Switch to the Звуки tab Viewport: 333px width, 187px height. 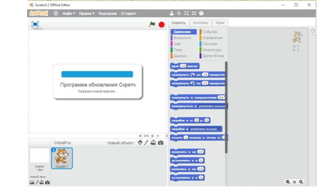220,23
